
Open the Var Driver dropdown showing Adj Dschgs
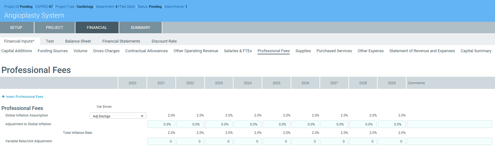point(118,116)
